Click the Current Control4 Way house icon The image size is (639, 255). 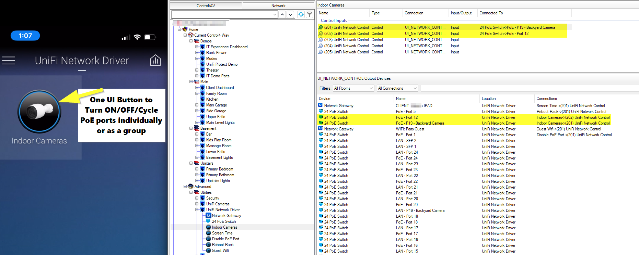tap(191, 35)
